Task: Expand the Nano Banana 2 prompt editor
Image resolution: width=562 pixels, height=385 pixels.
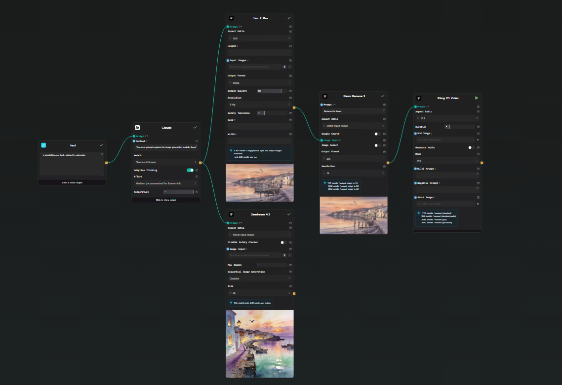Action: (x=384, y=110)
